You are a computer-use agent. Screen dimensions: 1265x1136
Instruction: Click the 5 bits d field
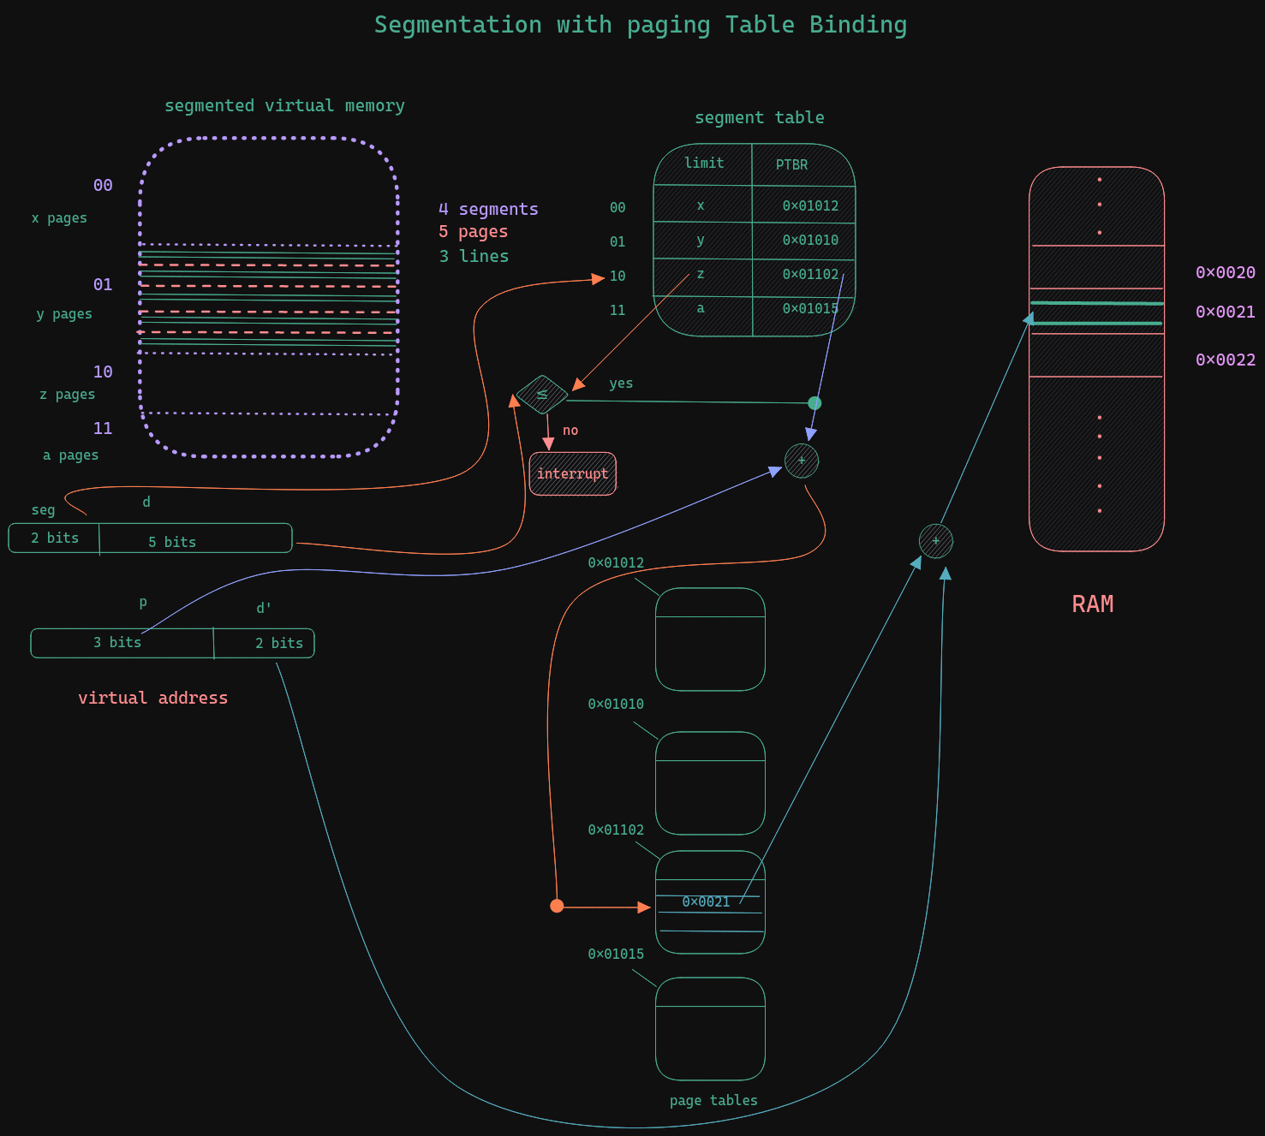pos(196,538)
